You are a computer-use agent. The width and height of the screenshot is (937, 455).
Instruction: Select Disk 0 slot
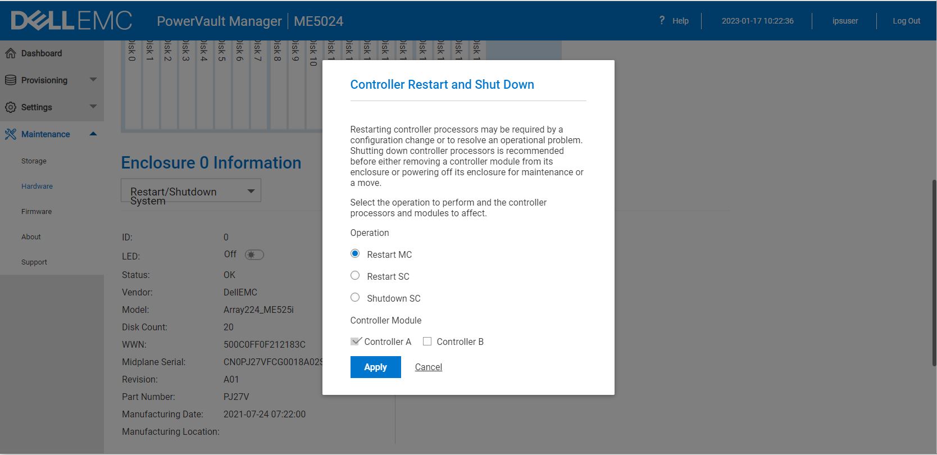[133, 84]
